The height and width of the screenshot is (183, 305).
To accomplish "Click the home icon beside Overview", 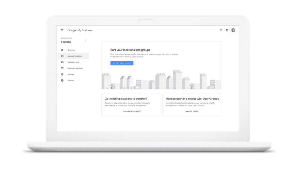I will pos(62,50).
